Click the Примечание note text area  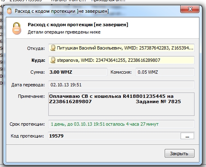click(x=121, y=104)
